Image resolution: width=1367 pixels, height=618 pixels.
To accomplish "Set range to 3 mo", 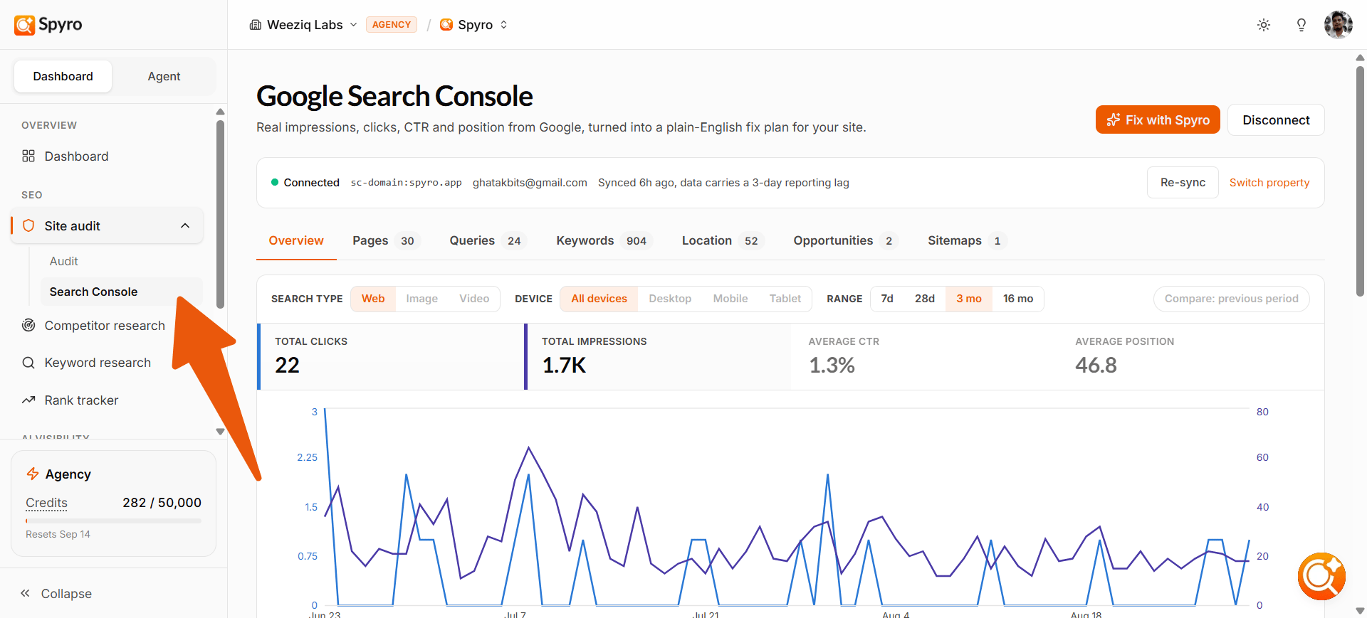I will [x=969, y=299].
